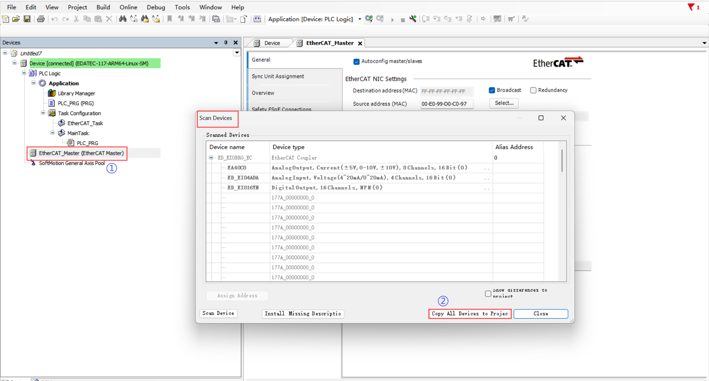The width and height of the screenshot is (709, 381).
Task: Click the Replace A-to-B icon
Action: [134, 19]
